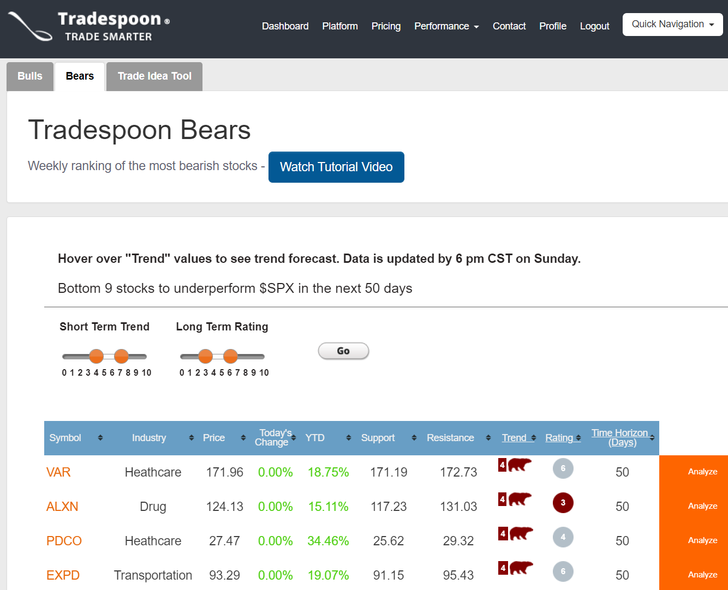Open the Performance dropdown menu
The height and width of the screenshot is (590, 728).
click(446, 26)
